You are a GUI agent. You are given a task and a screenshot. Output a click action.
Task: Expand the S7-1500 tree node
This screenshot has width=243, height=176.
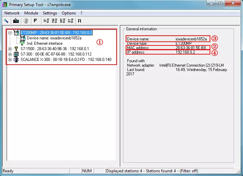point(10,49)
